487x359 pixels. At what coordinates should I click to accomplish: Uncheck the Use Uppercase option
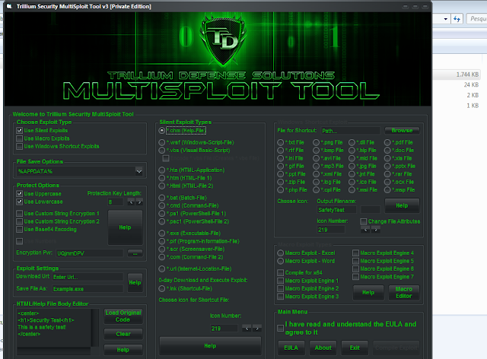point(20,194)
